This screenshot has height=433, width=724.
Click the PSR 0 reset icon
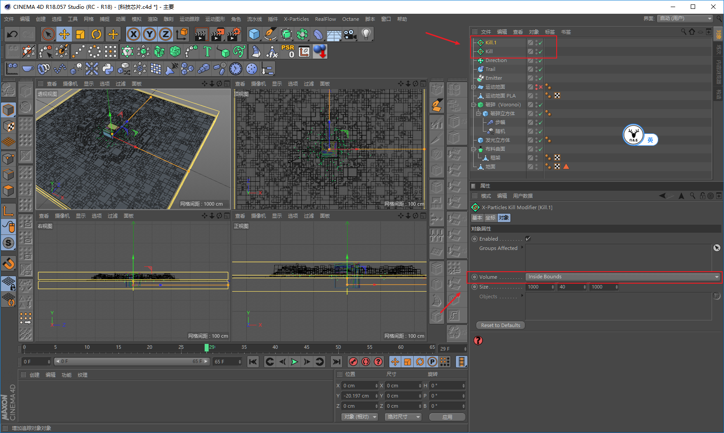[x=288, y=51]
